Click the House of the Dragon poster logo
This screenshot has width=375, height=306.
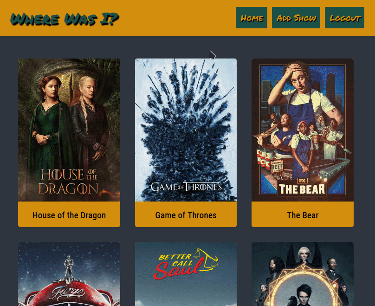click(x=68, y=182)
